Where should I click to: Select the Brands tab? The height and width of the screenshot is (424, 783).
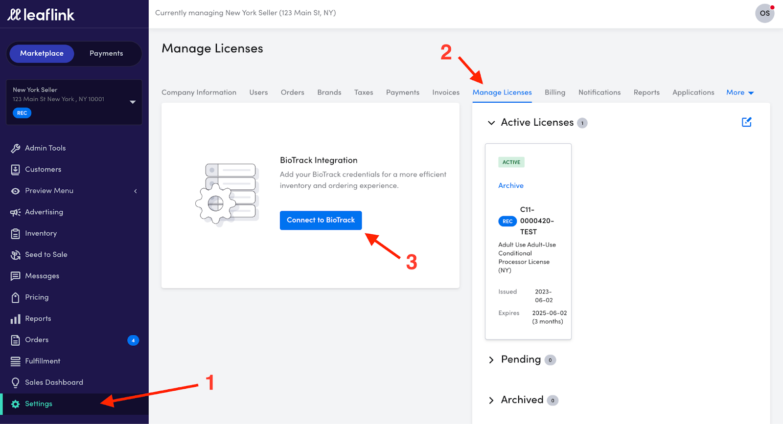(x=329, y=92)
